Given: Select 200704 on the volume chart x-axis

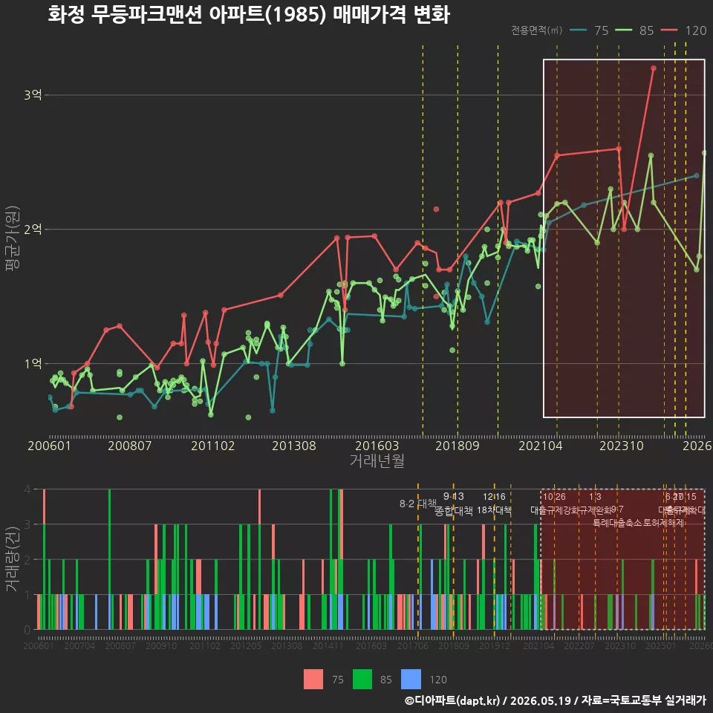Looking at the screenshot, I should click(79, 645).
